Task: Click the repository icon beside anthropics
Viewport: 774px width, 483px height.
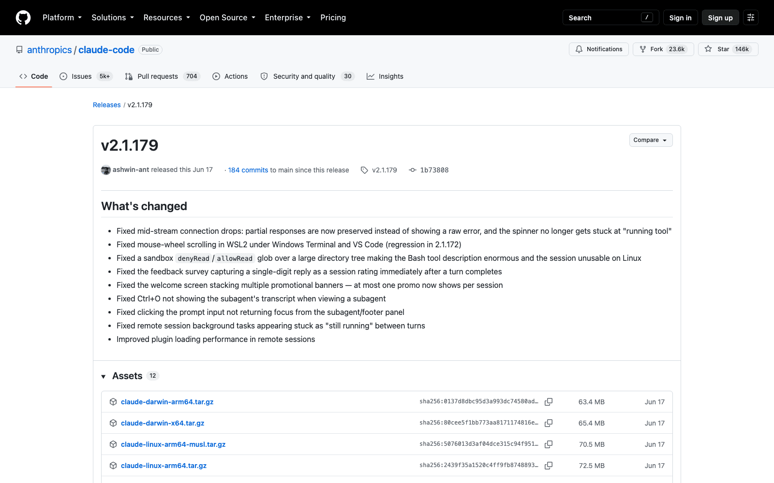Action: tap(19, 50)
